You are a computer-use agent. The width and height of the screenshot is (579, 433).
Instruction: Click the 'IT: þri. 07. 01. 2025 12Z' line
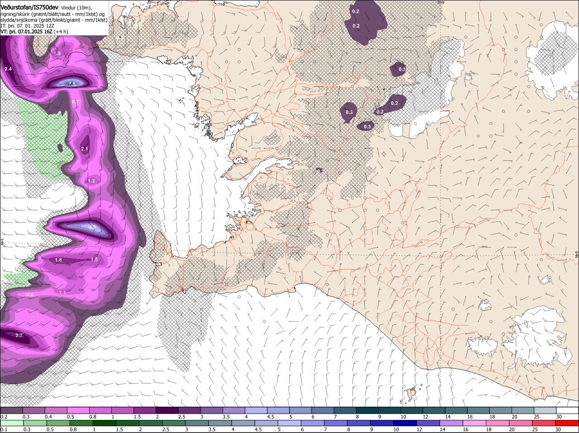(28, 26)
